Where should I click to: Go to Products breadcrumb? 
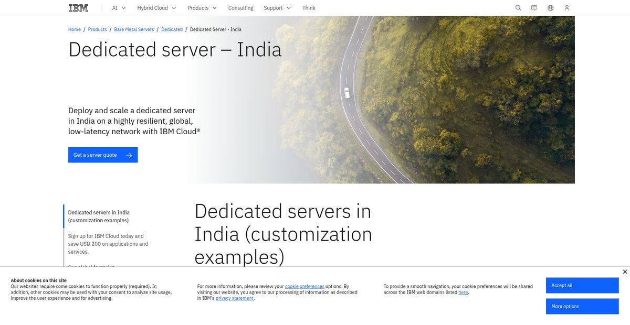[x=97, y=29]
